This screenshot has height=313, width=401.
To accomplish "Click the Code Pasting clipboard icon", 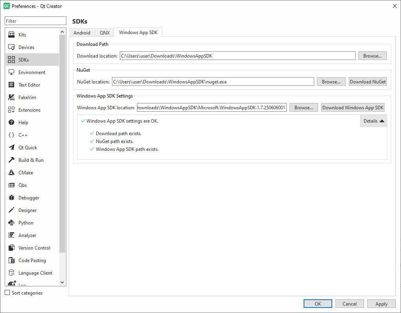I will pos(11,260).
